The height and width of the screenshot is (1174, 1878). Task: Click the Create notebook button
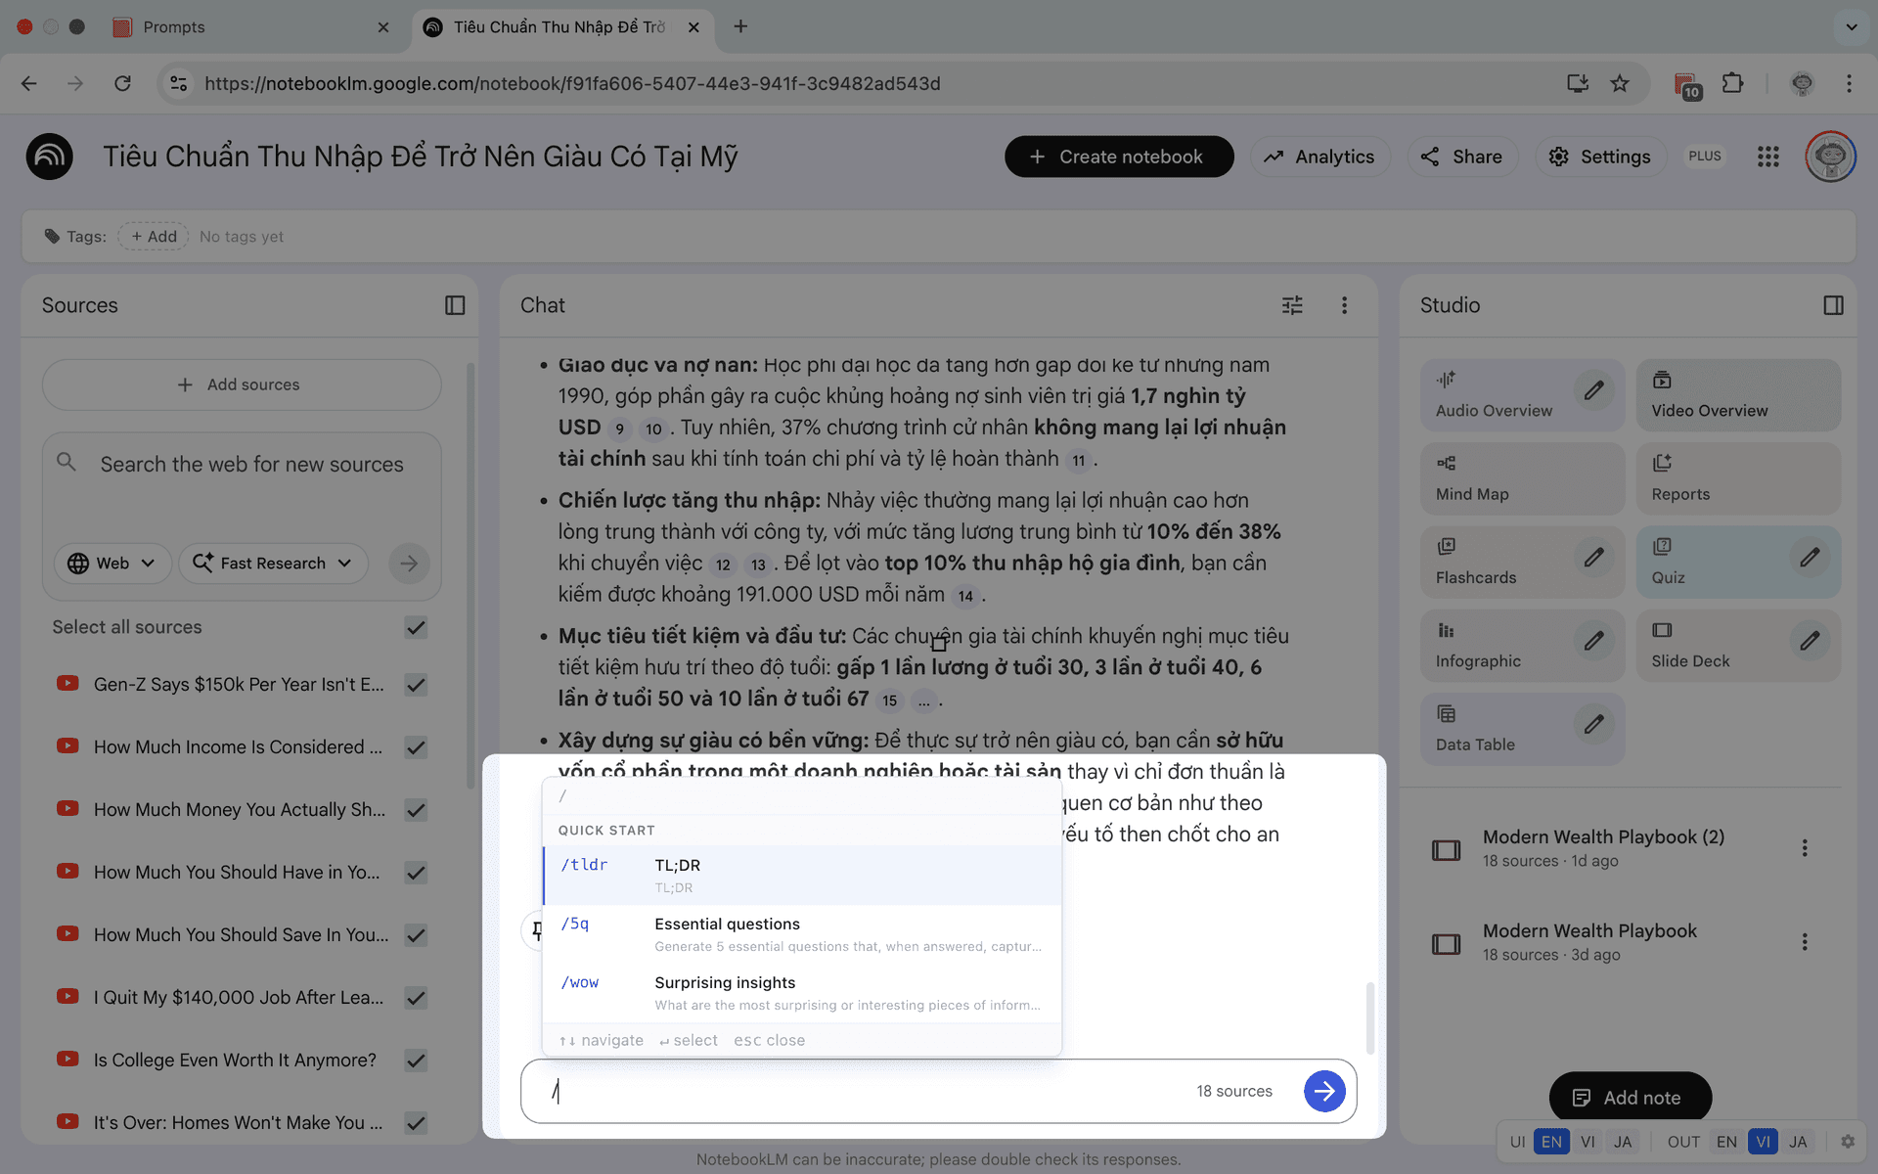[x=1119, y=156]
